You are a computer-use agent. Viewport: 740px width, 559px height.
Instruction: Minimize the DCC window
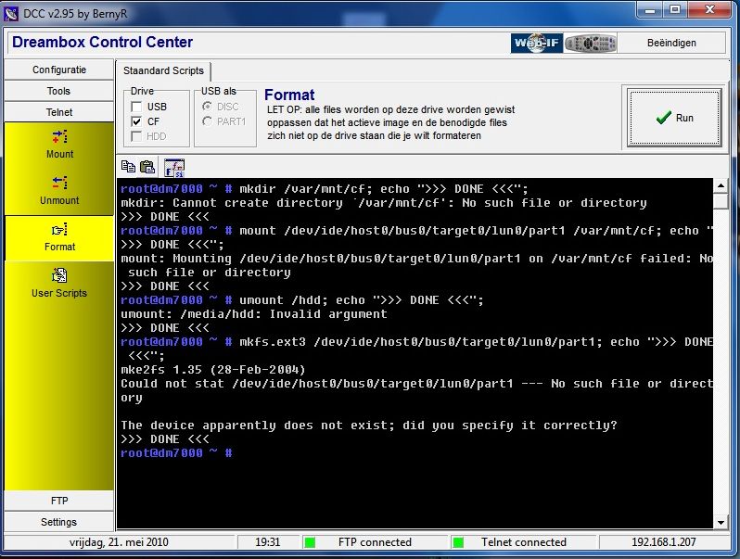pos(650,9)
